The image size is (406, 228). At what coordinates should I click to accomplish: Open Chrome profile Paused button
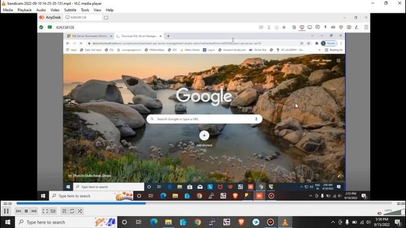[329, 44]
